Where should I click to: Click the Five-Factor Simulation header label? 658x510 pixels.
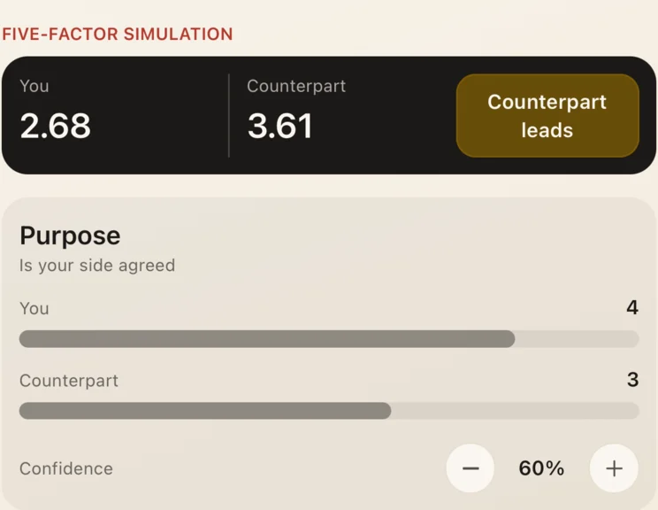tap(118, 34)
